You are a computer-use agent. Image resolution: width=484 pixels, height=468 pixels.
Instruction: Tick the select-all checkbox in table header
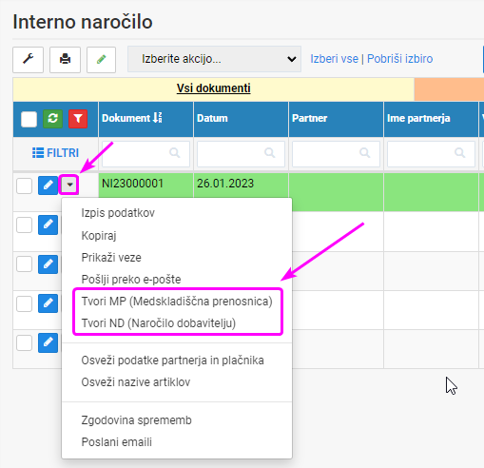29,119
